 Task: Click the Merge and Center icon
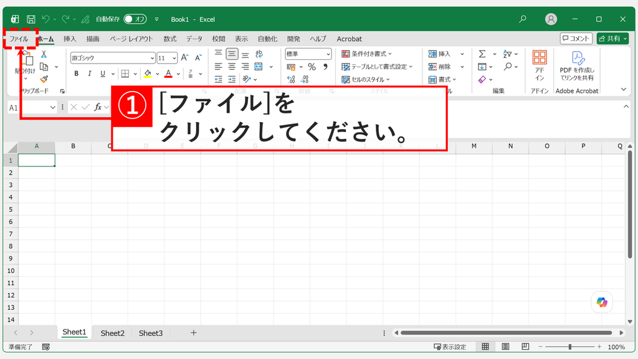tap(259, 66)
